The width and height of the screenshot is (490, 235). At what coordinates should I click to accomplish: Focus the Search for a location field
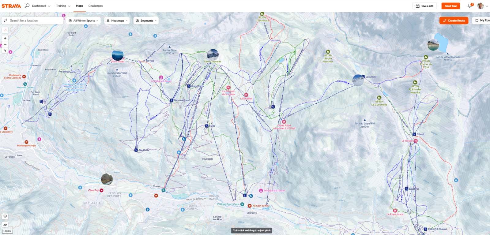(x=32, y=21)
